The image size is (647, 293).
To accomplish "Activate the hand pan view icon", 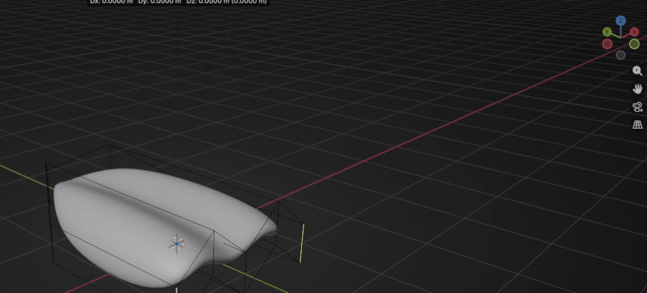I will click(637, 89).
